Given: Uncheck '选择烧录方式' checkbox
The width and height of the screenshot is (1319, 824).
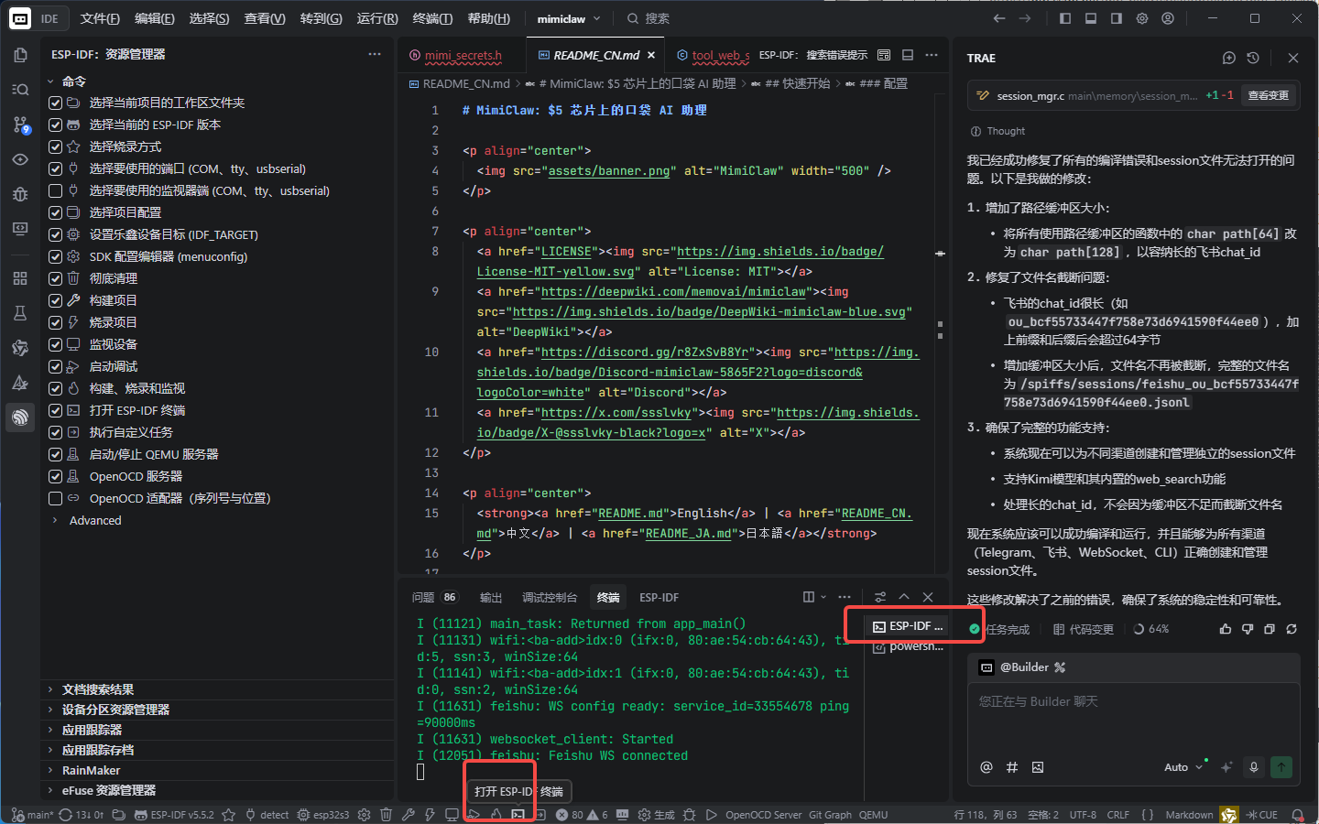Looking at the screenshot, I should click(x=55, y=146).
